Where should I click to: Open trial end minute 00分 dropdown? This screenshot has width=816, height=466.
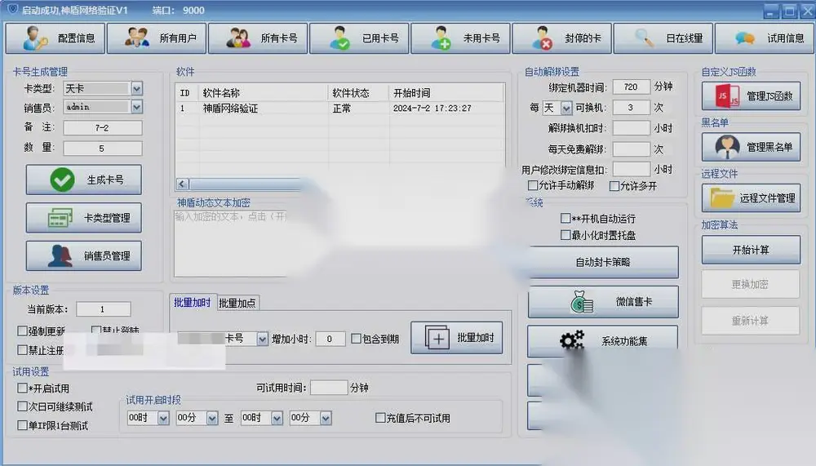pos(326,418)
